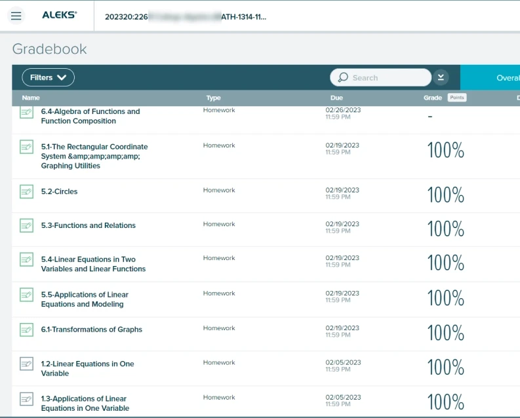Sort by the Name column header
520x418 pixels.
[x=31, y=98]
